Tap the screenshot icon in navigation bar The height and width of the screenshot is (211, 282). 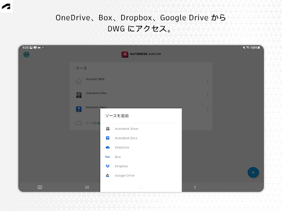point(40,187)
